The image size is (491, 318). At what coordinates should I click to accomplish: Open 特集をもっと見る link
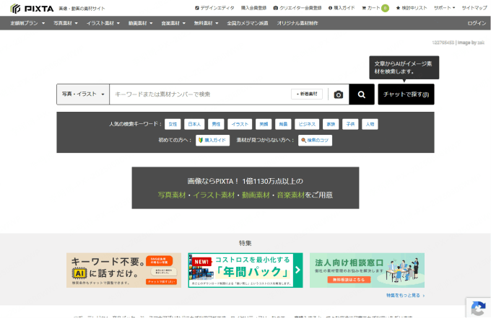pos(405,296)
